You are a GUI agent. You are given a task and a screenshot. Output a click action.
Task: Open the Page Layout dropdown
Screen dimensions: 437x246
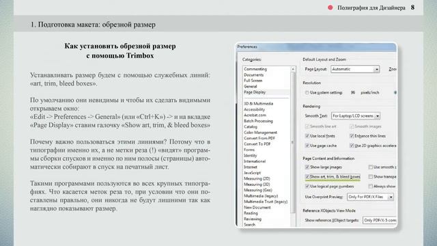355,69
